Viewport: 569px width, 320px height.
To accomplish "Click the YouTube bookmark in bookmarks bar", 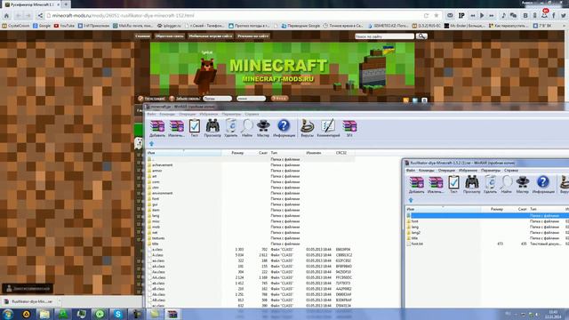I will [x=64, y=26].
